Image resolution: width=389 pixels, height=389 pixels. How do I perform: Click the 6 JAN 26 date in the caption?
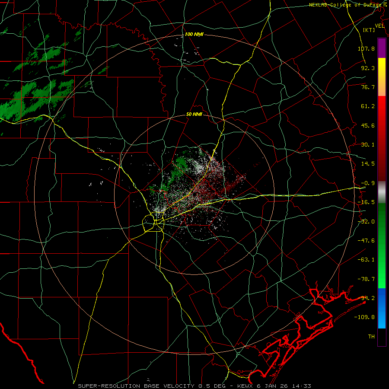272,386
